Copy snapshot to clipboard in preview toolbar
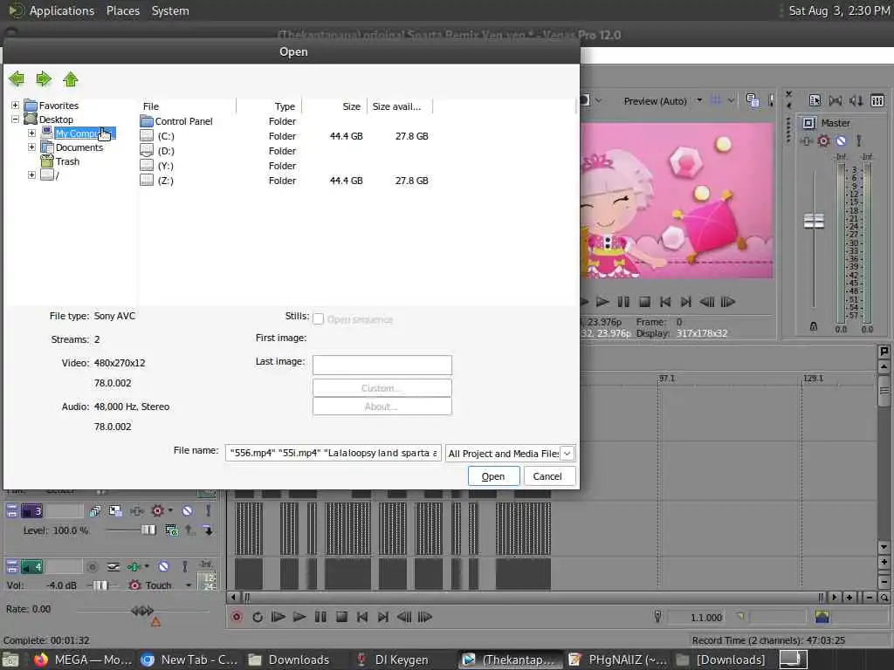The height and width of the screenshot is (670, 894). [x=752, y=101]
